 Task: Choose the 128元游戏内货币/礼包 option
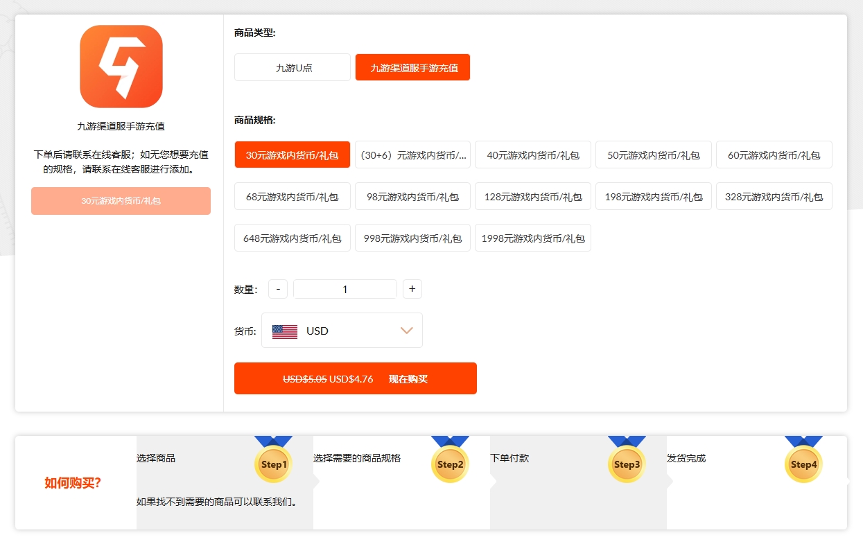pyautogui.click(x=533, y=196)
